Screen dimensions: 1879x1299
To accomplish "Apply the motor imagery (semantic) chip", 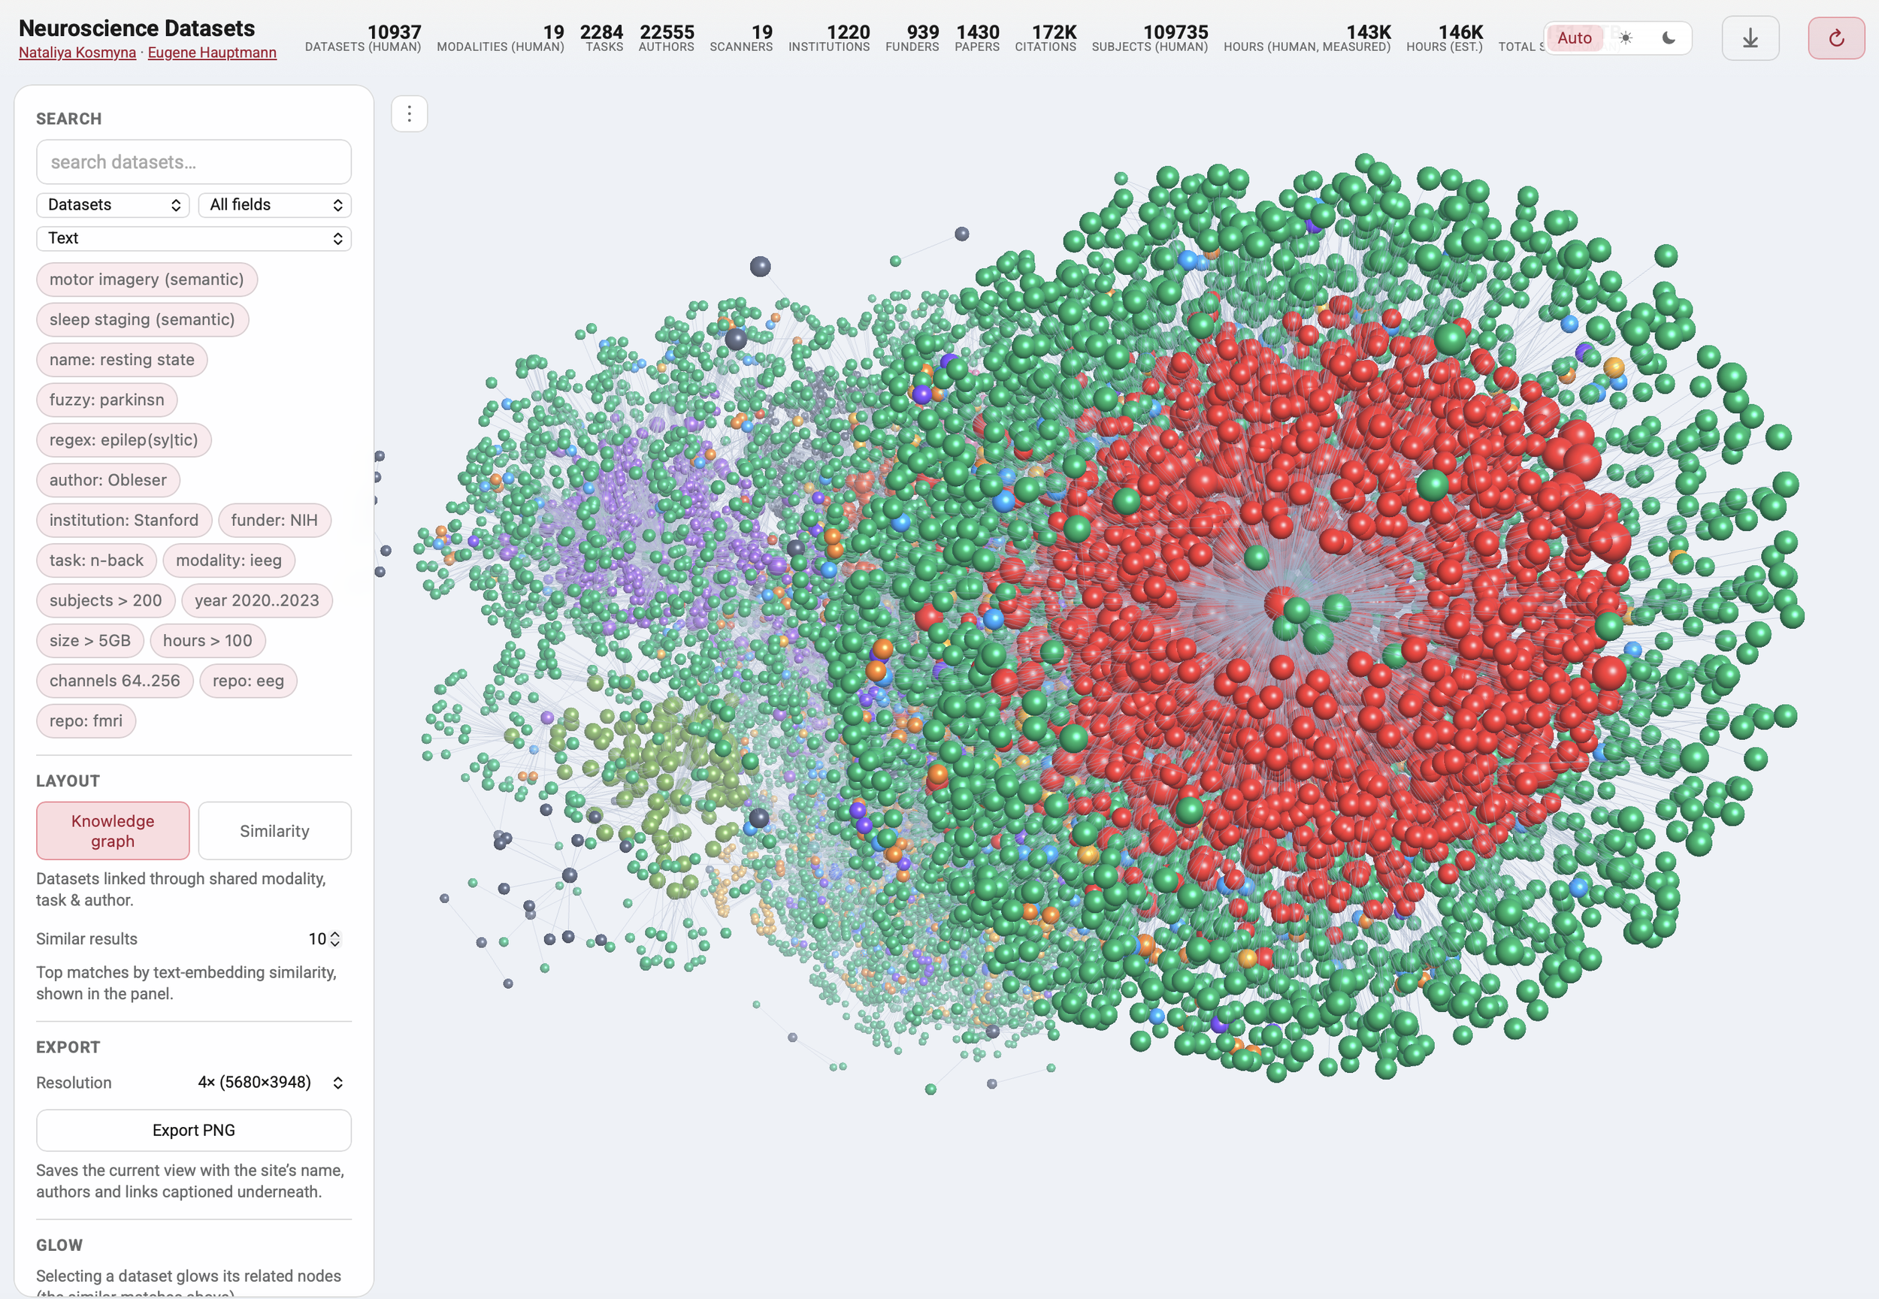I will [x=147, y=280].
